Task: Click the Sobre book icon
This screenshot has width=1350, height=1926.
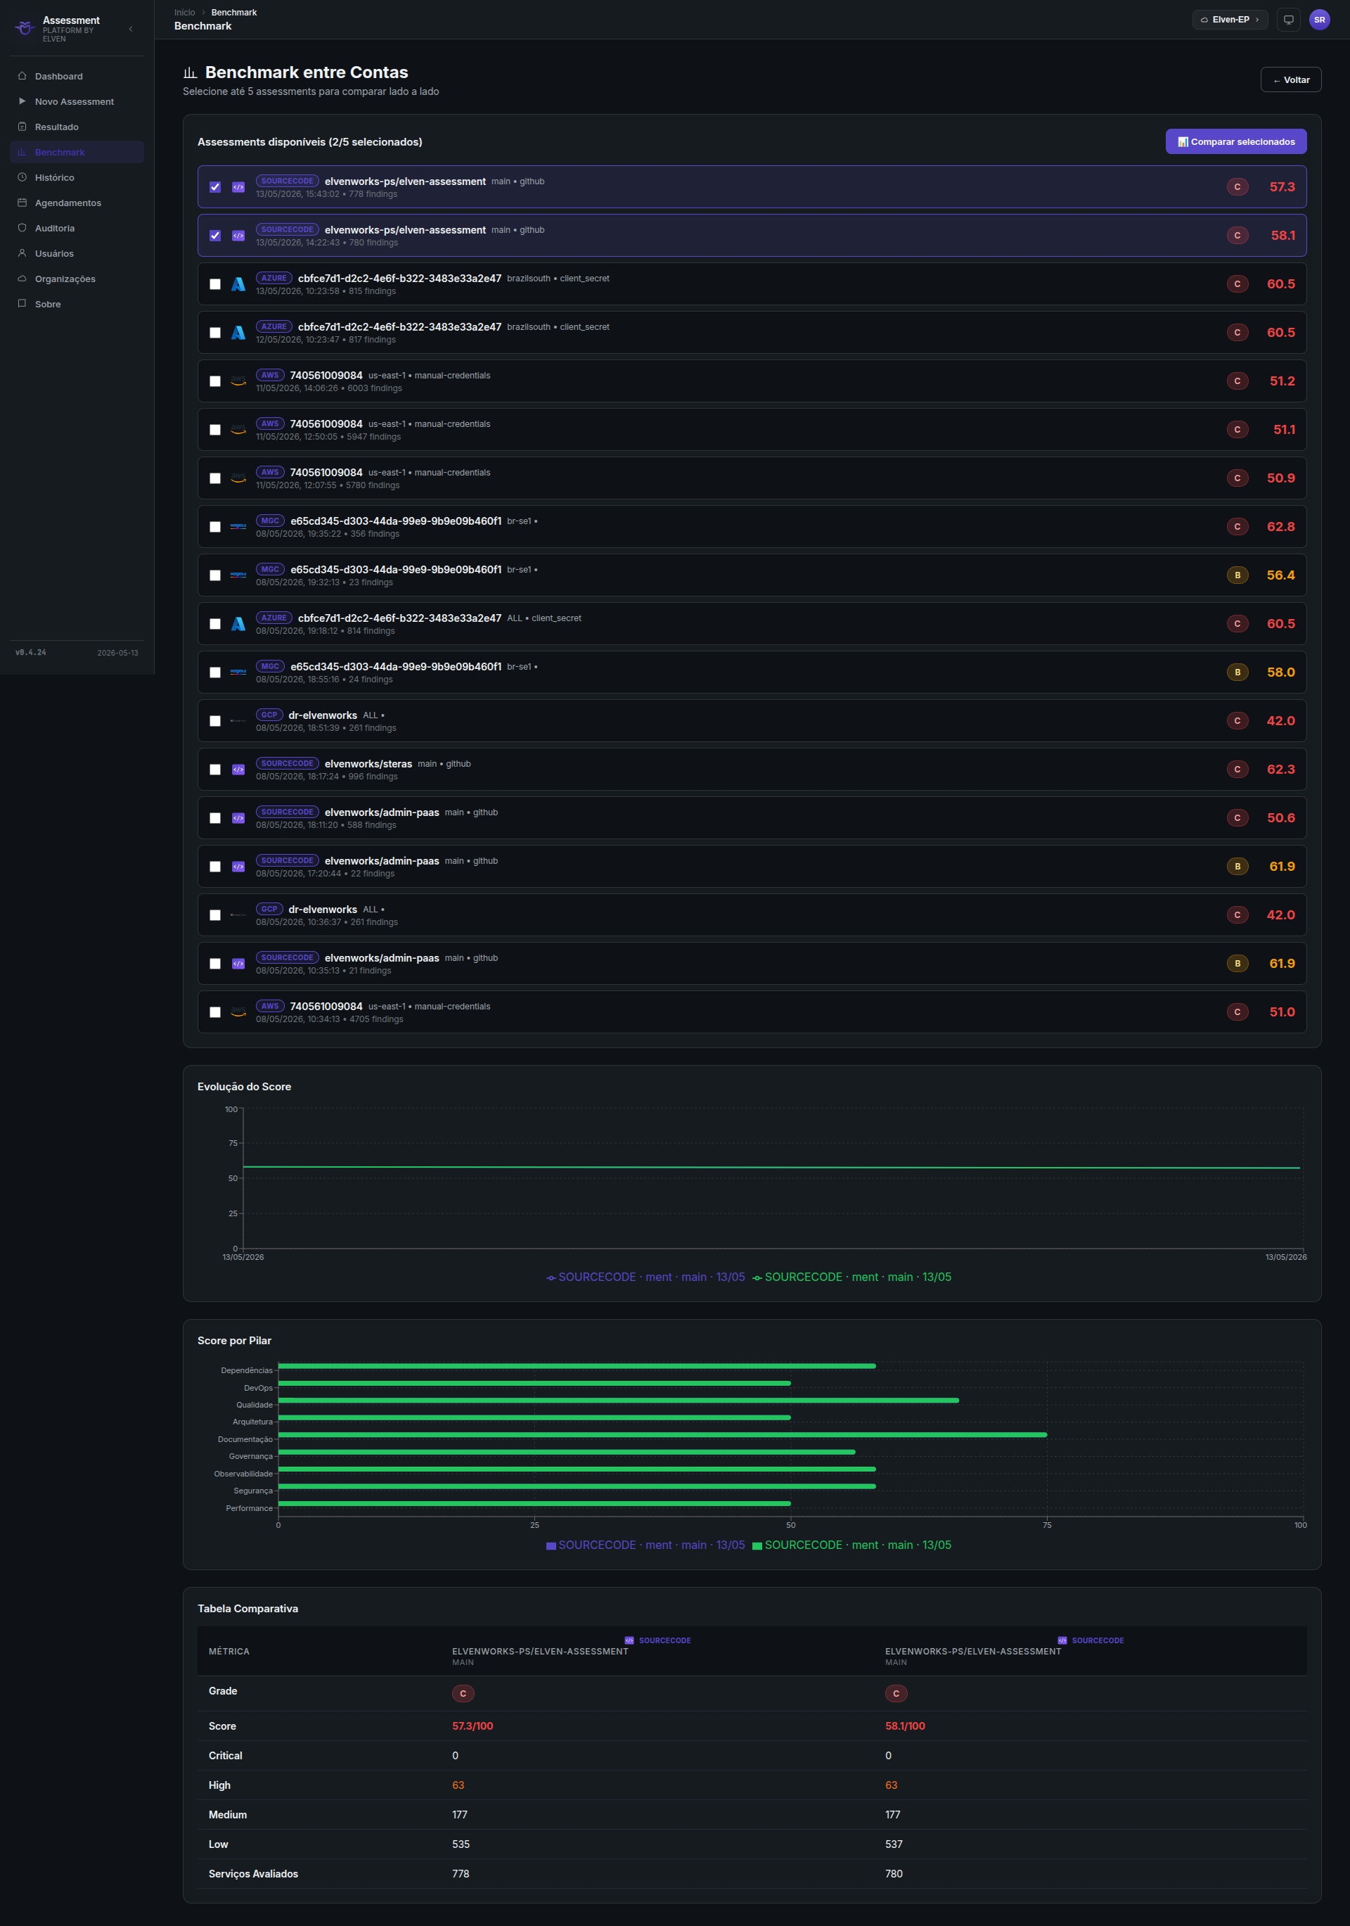Action: [x=22, y=304]
